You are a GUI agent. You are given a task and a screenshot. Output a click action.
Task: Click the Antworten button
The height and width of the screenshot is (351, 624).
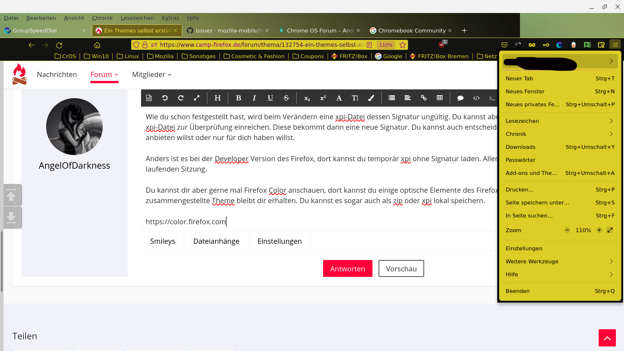347,268
